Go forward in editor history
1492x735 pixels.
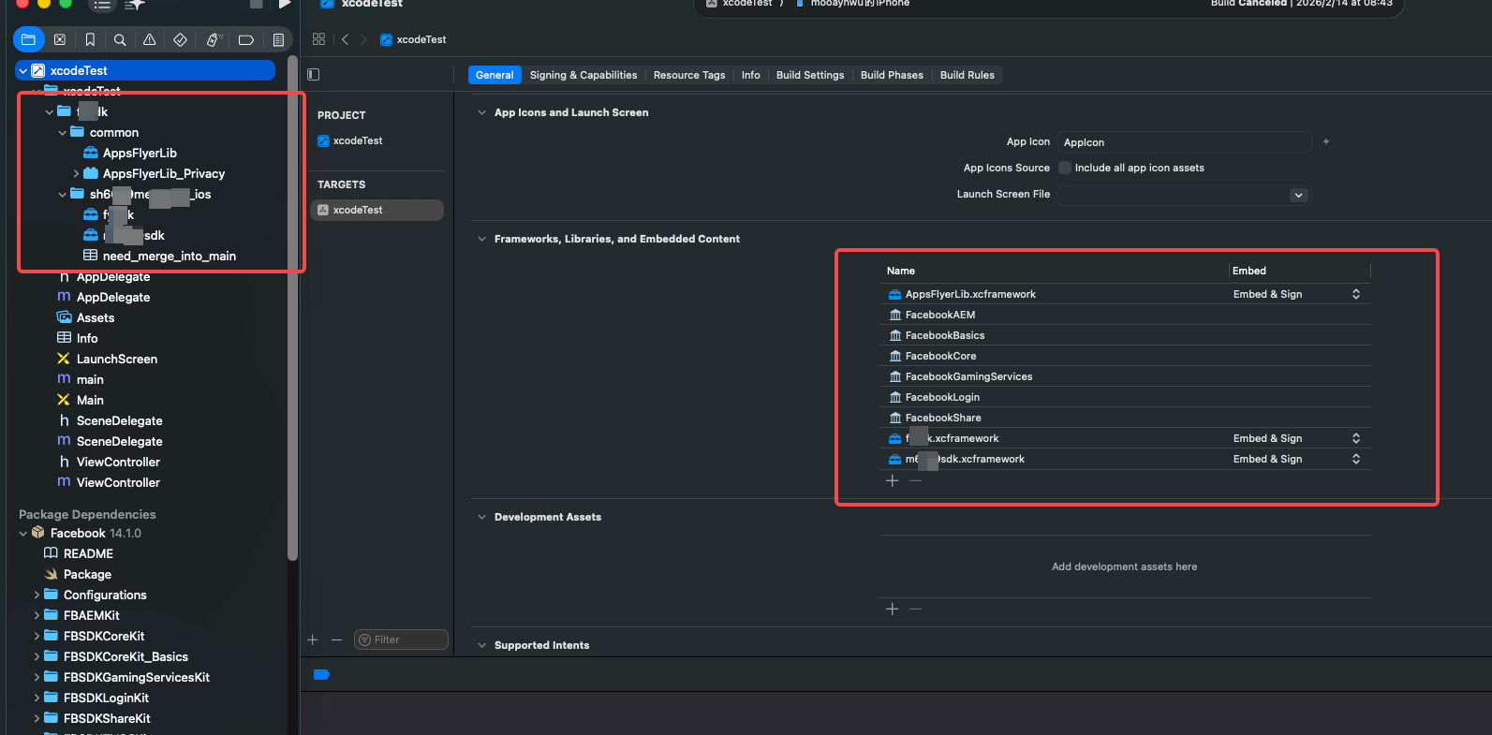point(363,39)
